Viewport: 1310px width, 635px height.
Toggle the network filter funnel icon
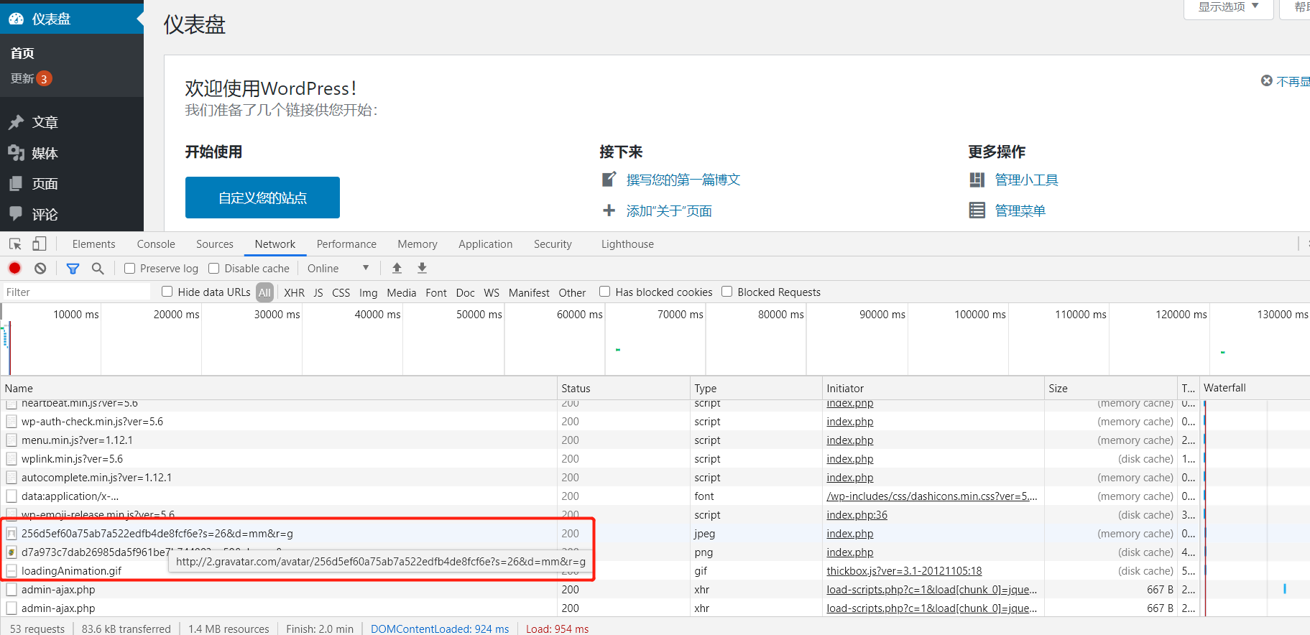73,268
